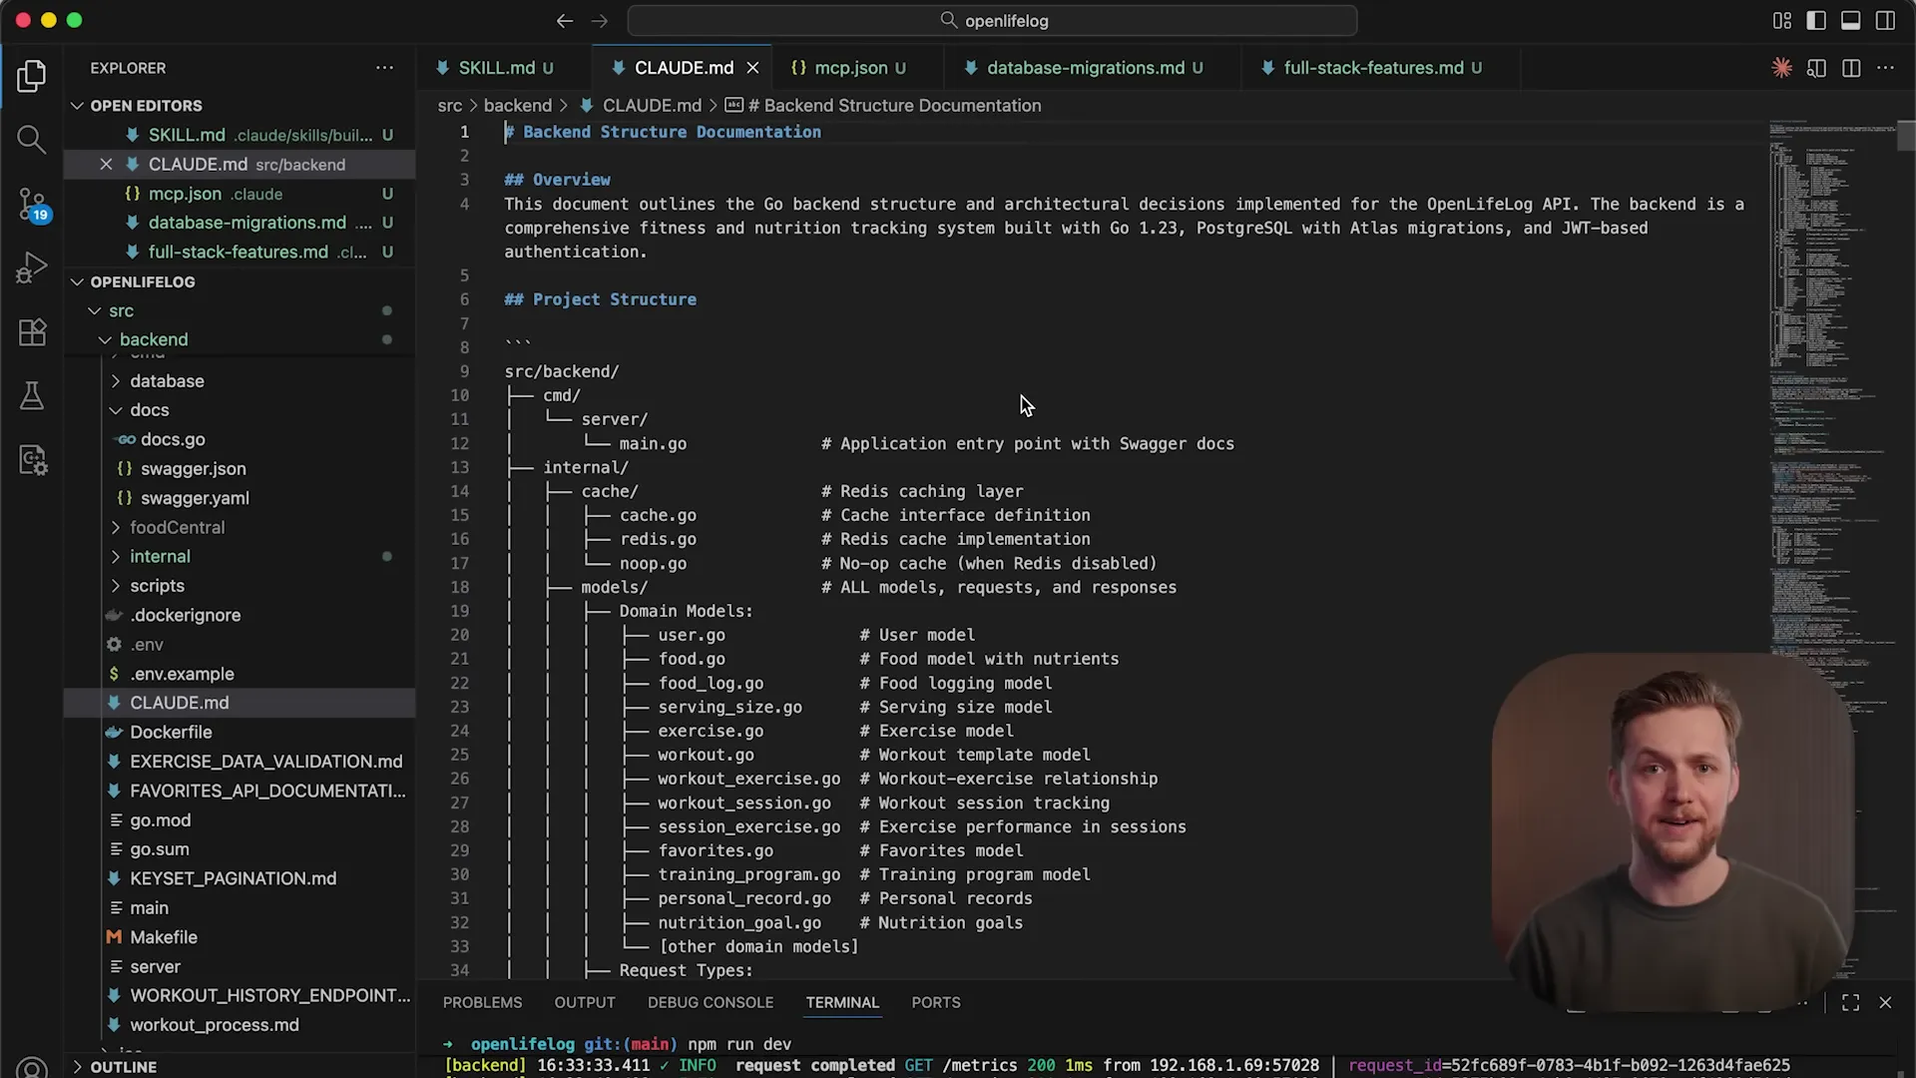1916x1078 pixels.
Task: Open Source Control with 19 changes
Action: 32,205
